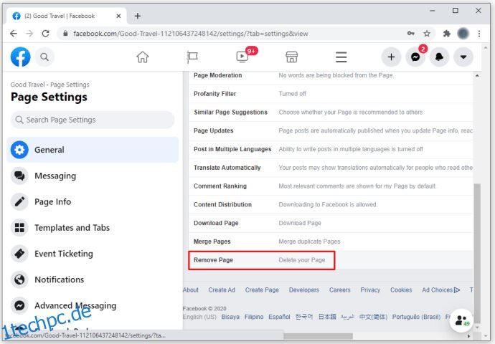Open the Facebook logo home link
The height and width of the screenshot is (344, 495).
(21, 57)
